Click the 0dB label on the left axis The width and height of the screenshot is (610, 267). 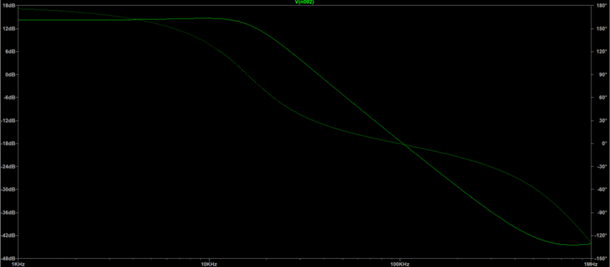[x=10, y=74]
